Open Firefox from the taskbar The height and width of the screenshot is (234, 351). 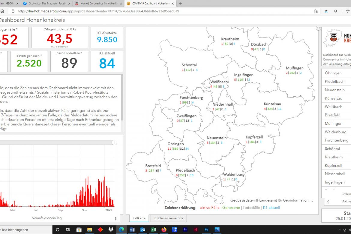tap(164, 229)
